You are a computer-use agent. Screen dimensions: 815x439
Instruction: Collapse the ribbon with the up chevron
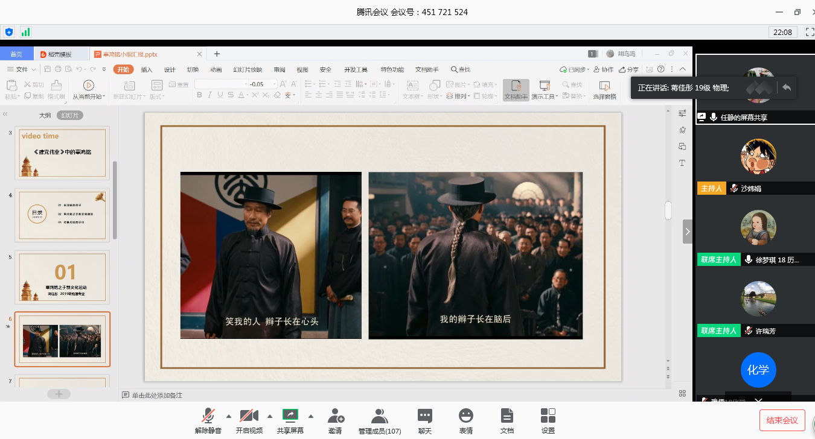[683, 69]
